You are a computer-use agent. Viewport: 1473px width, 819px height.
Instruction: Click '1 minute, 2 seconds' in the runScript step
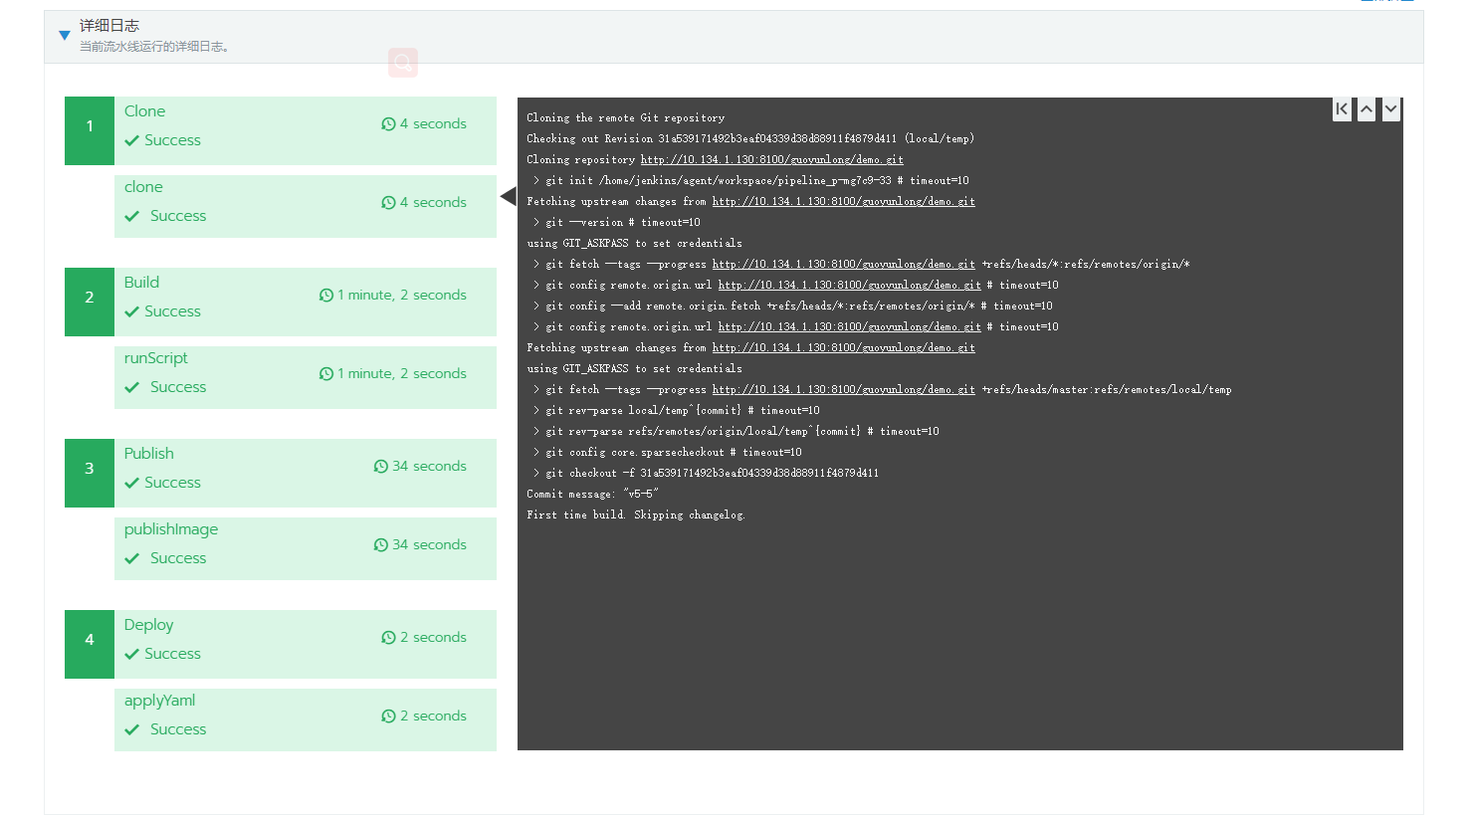402,374
